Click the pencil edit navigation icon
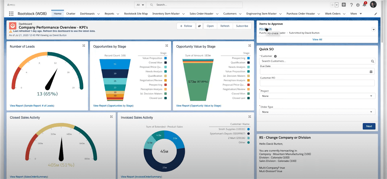 pyautogui.click(x=376, y=14)
